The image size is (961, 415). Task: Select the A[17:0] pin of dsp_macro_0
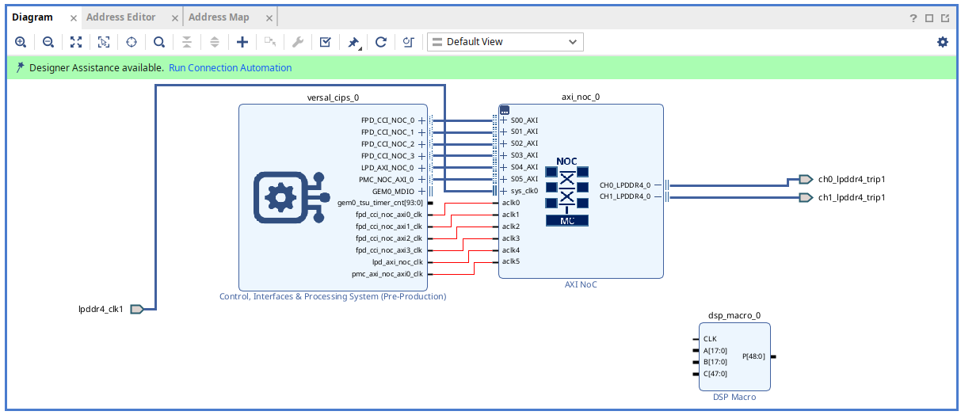pyautogui.click(x=715, y=350)
